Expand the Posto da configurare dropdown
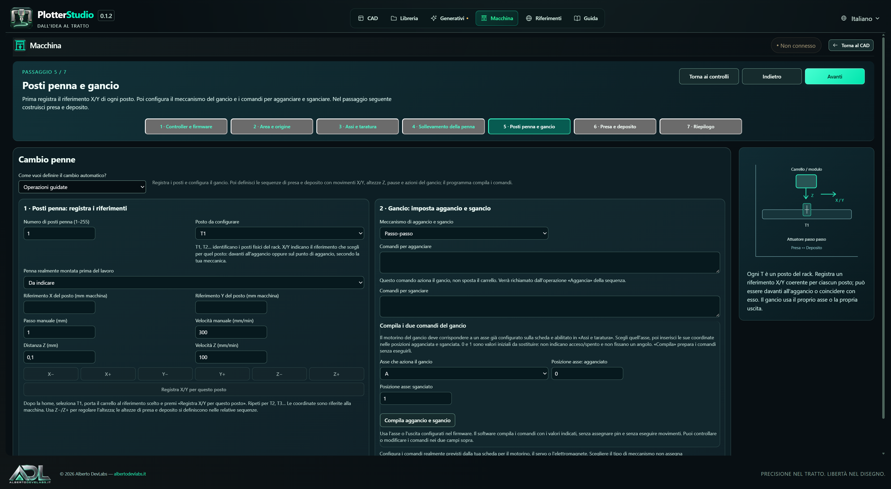Viewport: 891px width, 489px height. tap(279, 233)
